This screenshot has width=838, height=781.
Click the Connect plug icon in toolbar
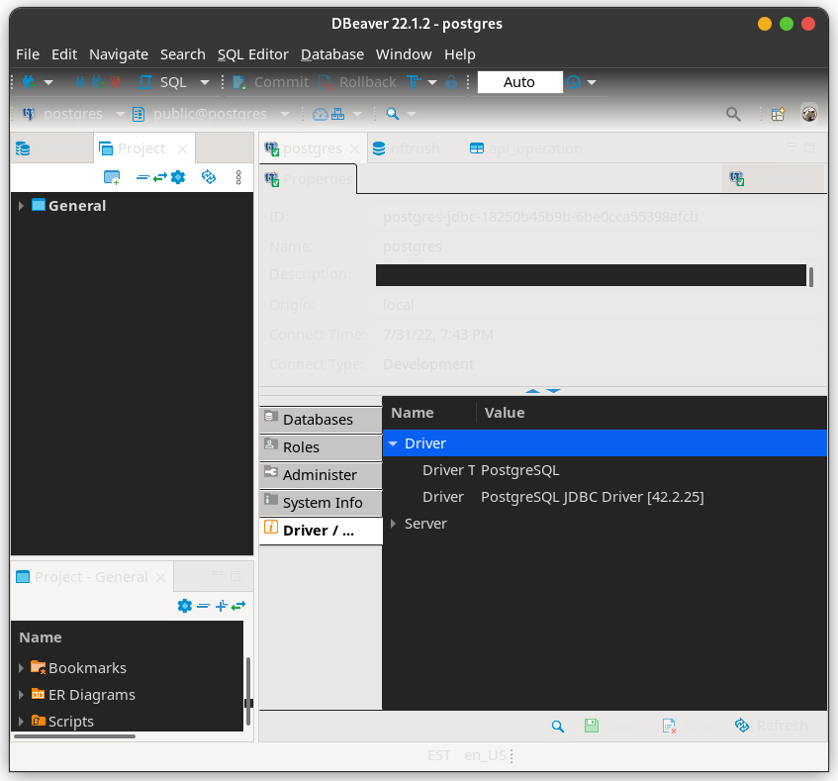[80, 82]
